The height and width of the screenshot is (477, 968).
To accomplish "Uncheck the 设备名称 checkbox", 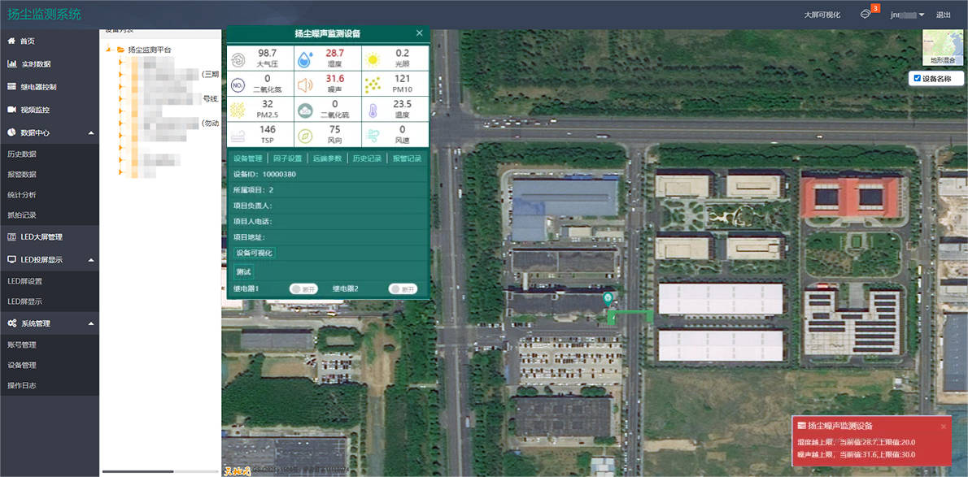I will pos(918,79).
